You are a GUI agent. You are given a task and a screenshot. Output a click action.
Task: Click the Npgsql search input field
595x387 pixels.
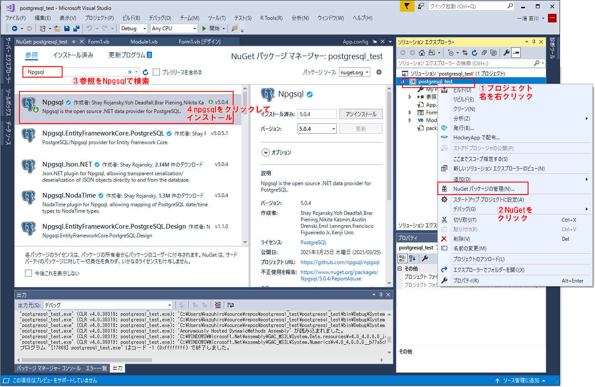76,72
